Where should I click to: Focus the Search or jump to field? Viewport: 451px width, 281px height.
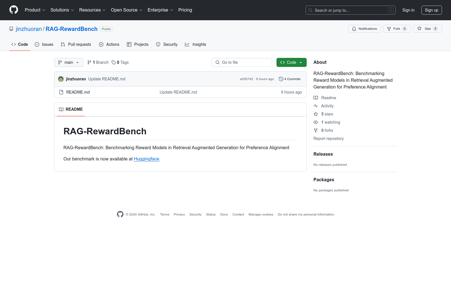click(x=351, y=10)
